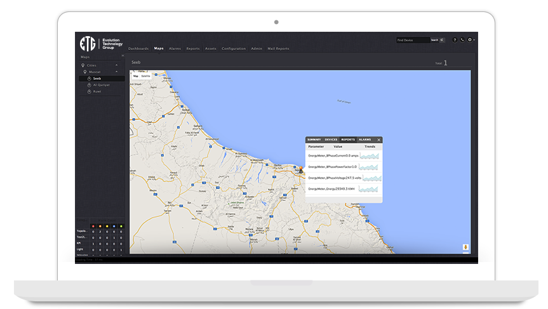This screenshot has height=309, width=548.
Task: Click the site marker icon beside Al Quriyat
Action: pyautogui.click(x=89, y=85)
